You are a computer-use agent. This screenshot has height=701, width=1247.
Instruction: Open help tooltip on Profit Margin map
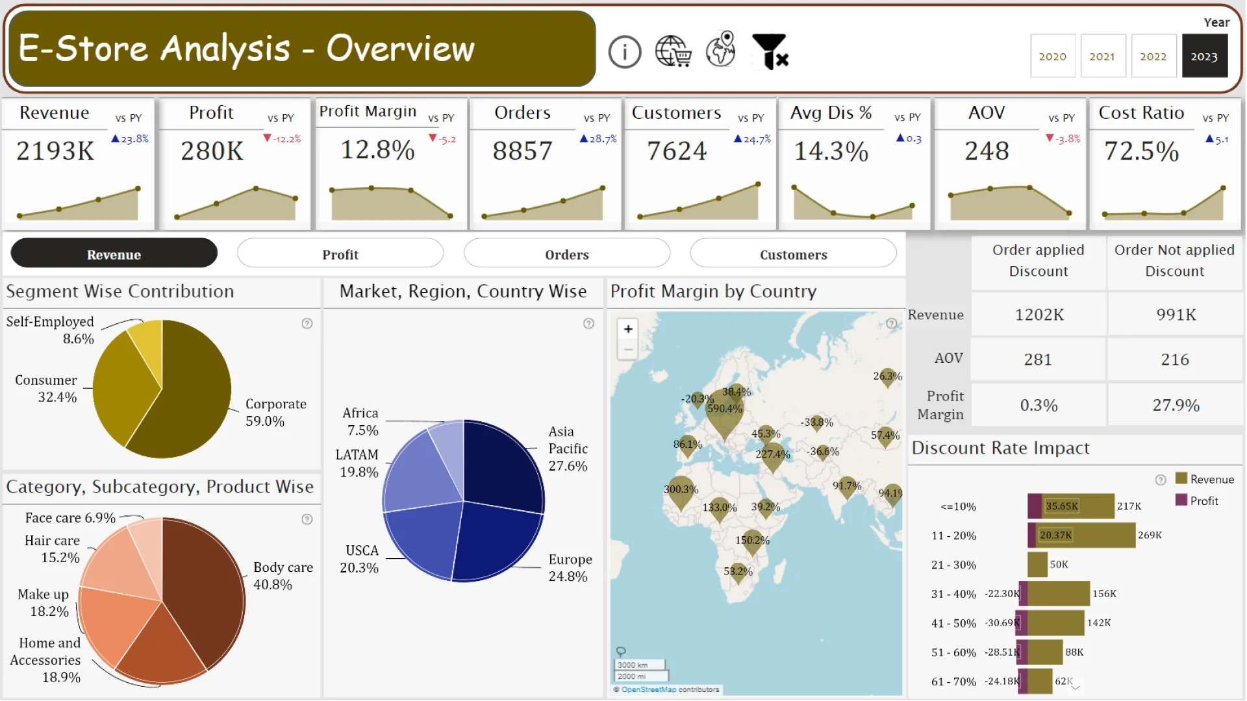click(x=892, y=323)
